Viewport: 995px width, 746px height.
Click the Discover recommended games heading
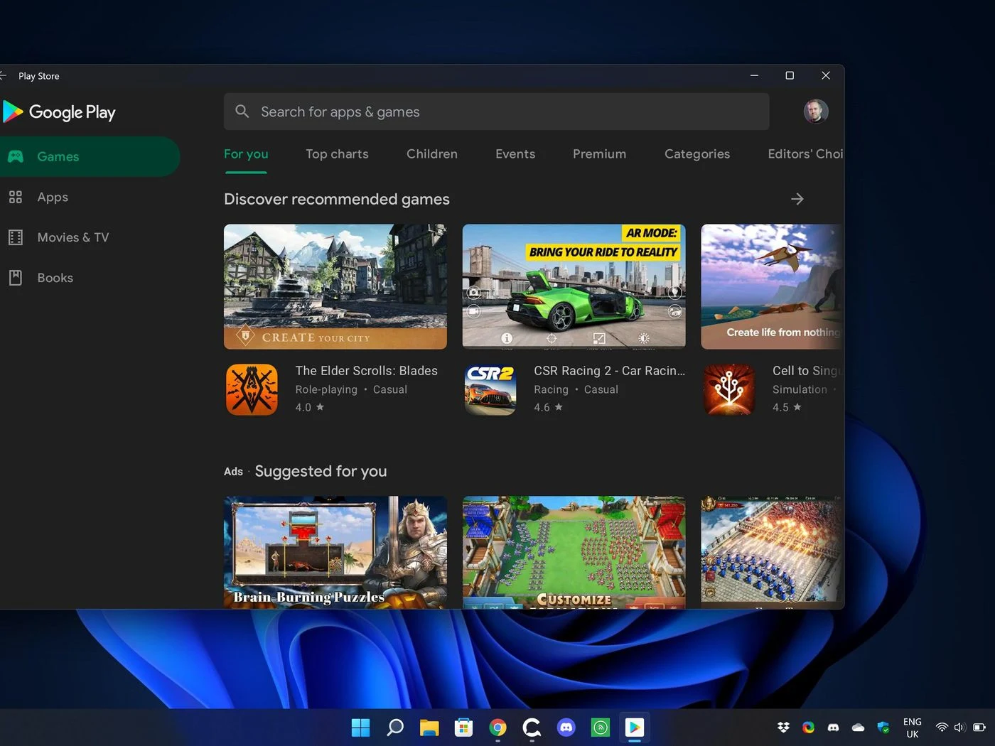(337, 199)
